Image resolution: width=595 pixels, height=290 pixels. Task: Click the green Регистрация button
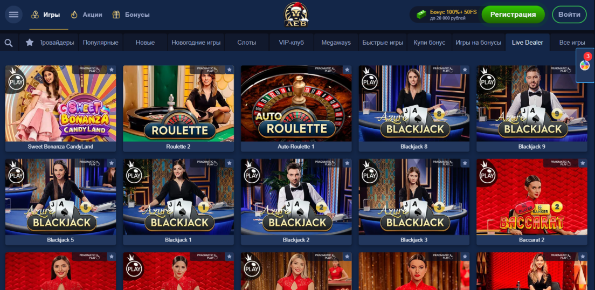pyautogui.click(x=513, y=15)
